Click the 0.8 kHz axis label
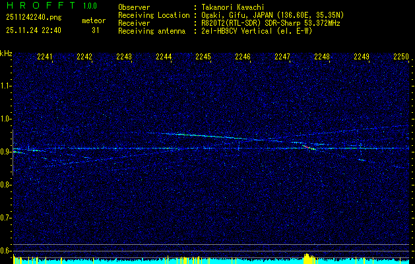The image size is (415, 264). [6, 185]
